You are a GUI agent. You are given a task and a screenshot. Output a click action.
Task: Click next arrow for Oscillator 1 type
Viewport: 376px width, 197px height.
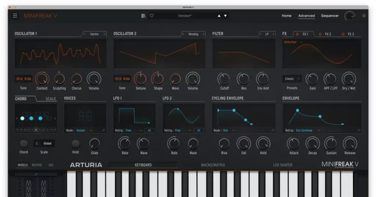click(104, 34)
